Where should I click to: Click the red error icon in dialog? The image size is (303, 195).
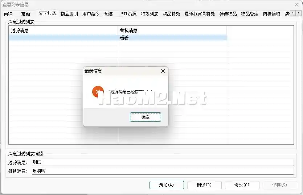pos(98,91)
